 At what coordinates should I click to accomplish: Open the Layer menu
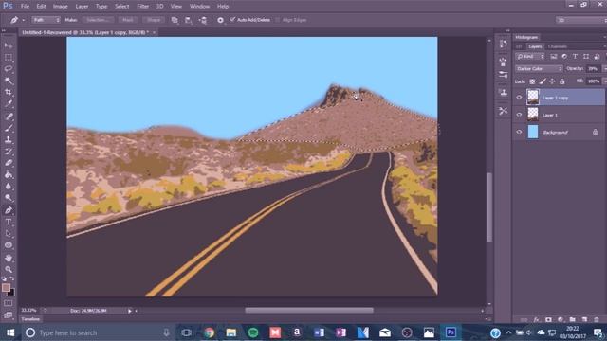(82, 7)
